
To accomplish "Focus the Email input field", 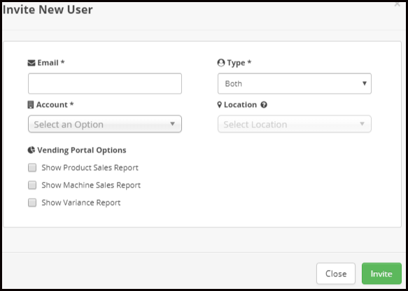I will point(105,83).
